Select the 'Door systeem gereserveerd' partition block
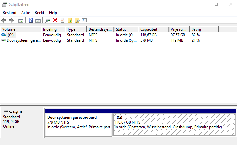Image resolution: width=237 pixels, height=145 pixels. click(78, 125)
